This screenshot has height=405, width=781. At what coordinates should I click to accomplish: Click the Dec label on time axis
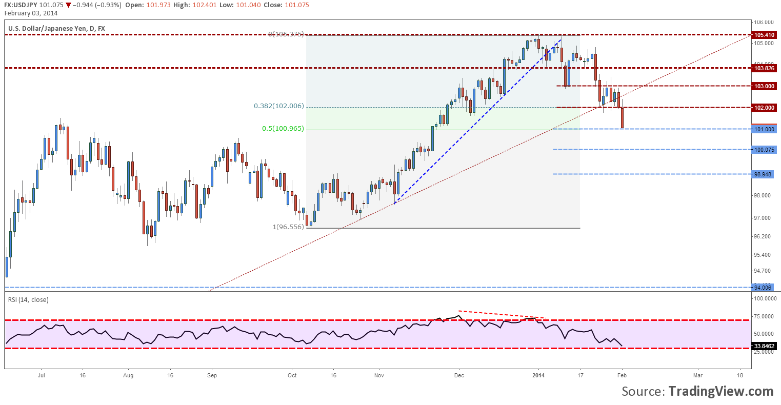(x=459, y=375)
